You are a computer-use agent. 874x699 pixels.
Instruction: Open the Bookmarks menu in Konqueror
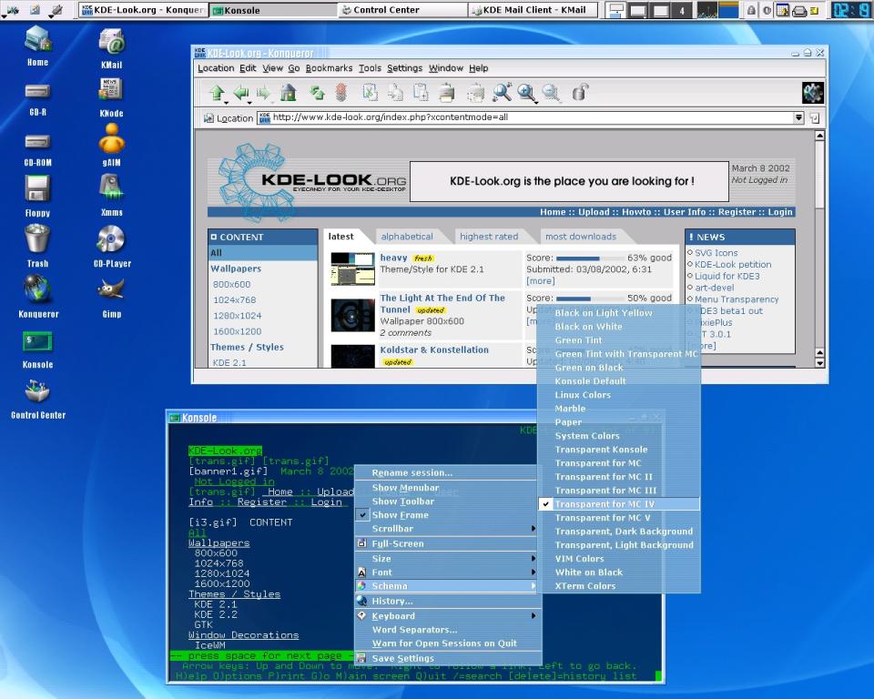point(329,68)
